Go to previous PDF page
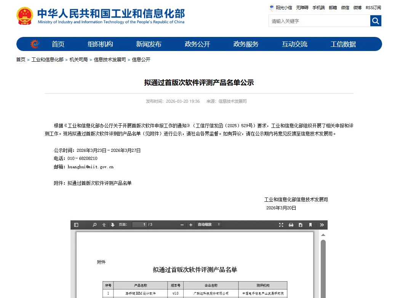 104,225
